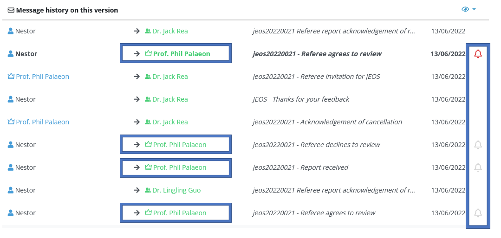Click the user icon beside Nestor on 'Thanks for your feedback' row
The width and height of the screenshot is (501, 238).
(x=11, y=99)
